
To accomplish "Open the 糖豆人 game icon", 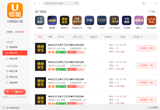I will pos(139,20).
